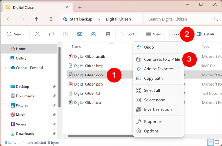Screen dimensions: 222x146
Task: Choose Select none in menu
Action: [158, 100]
